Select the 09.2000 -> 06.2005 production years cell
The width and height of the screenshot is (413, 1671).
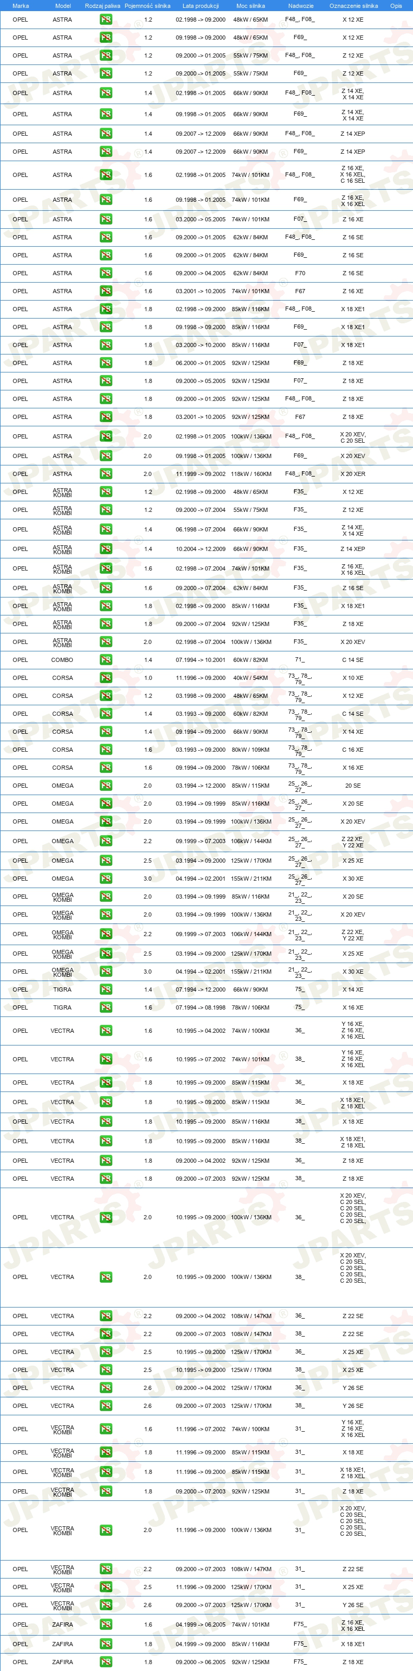[200, 1662]
